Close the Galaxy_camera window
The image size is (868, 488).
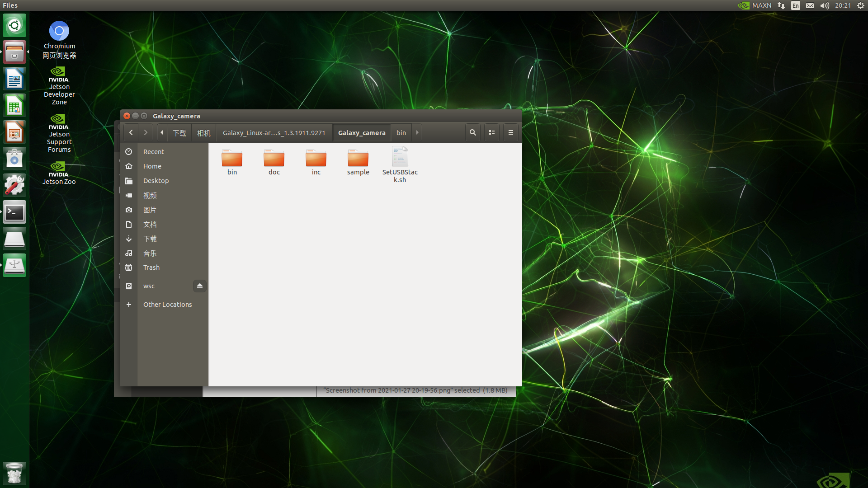click(x=127, y=116)
